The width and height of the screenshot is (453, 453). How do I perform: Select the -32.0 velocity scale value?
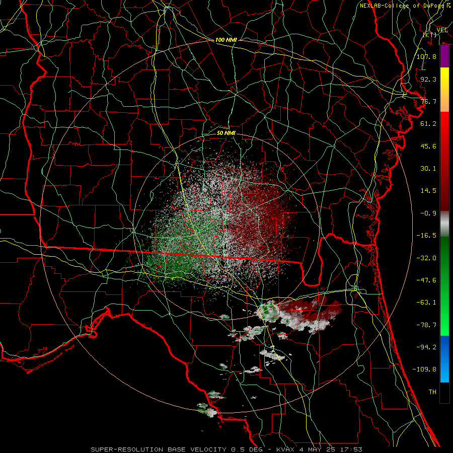(426, 258)
